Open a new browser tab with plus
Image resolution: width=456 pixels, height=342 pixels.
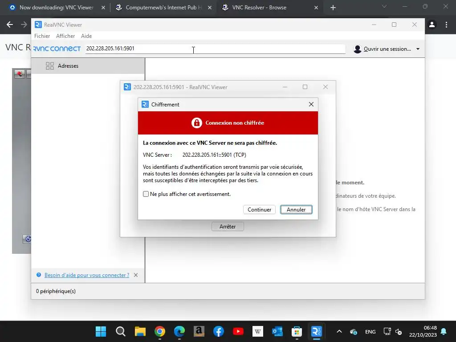[x=333, y=8]
